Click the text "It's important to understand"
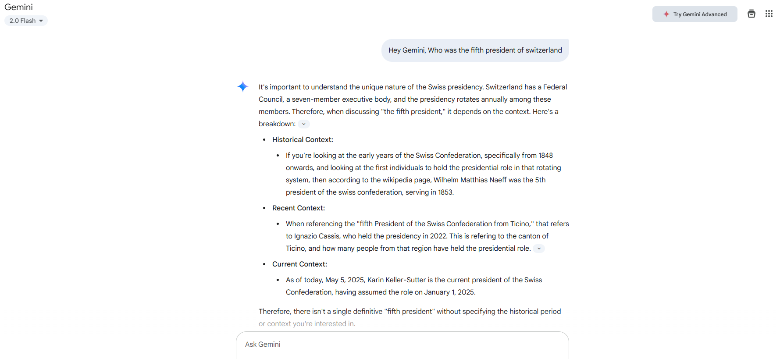Screen dimensions: 780x359 point(303,87)
